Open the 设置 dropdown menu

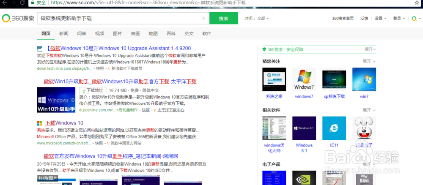tap(380, 19)
